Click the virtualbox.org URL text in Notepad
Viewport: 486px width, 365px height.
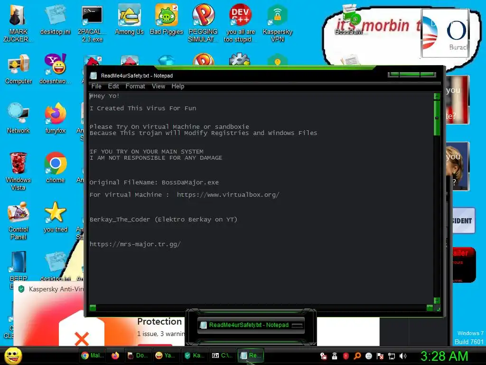click(x=228, y=195)
